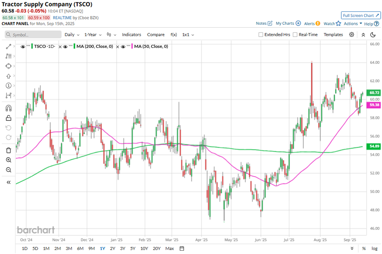382x254 pixels.
Task: Open the Indicators menu
Action: pyautogui.click(x=132, y=35)
